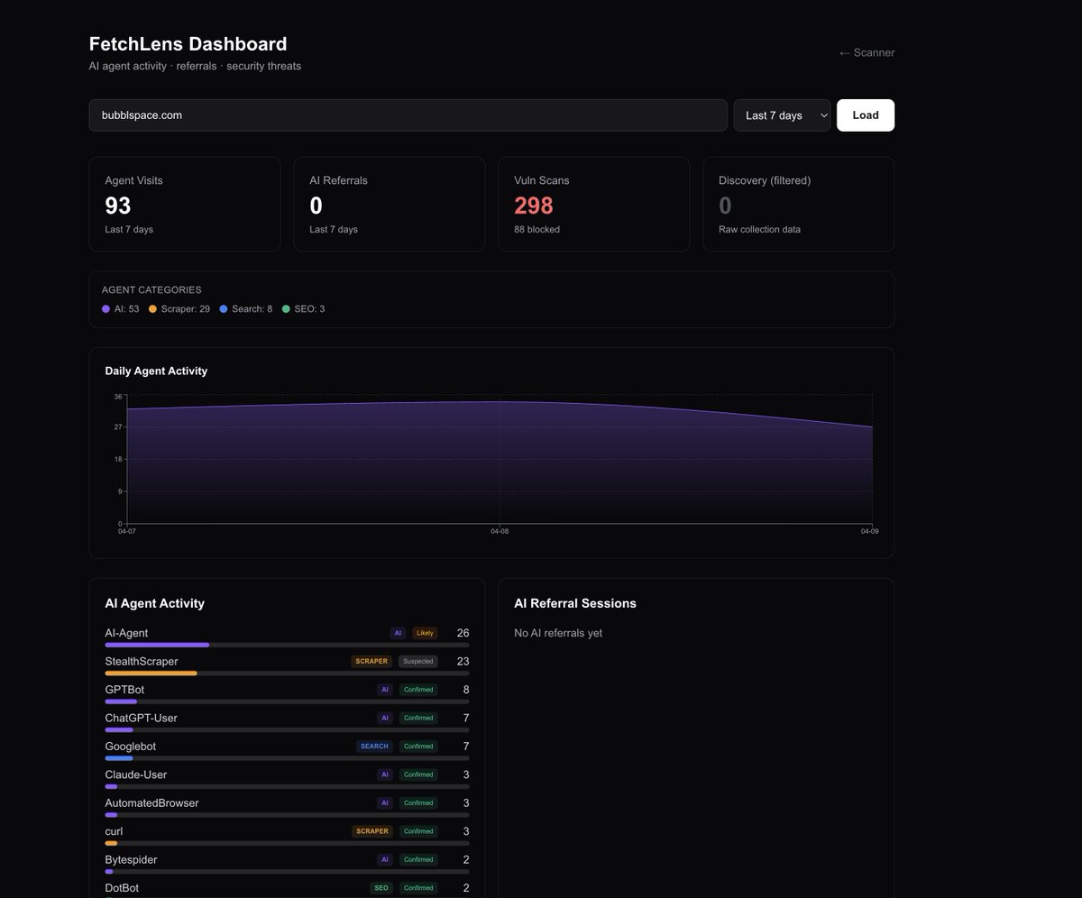Screen dimensions: 1082x898
Task: Click the curl row name
Action: coord(114,831)
